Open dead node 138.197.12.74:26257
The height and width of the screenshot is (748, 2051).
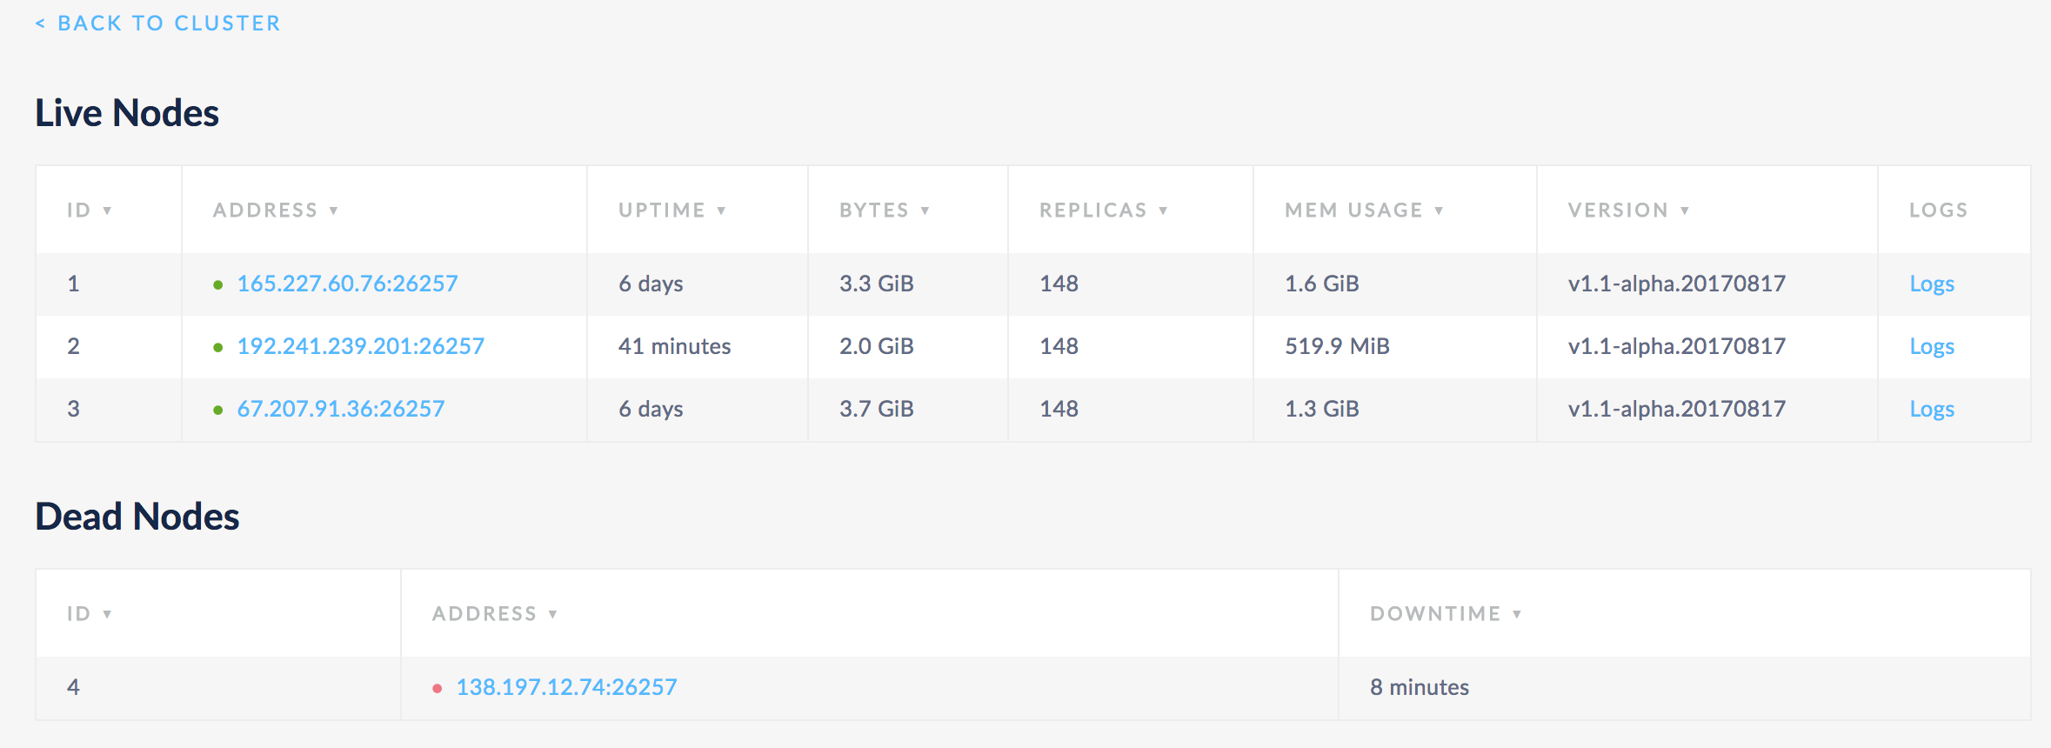tap(566, 687)
